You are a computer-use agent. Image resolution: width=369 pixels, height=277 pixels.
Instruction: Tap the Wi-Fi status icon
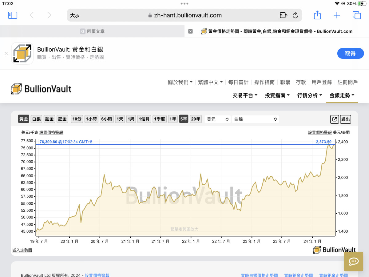tap(337, 4)
